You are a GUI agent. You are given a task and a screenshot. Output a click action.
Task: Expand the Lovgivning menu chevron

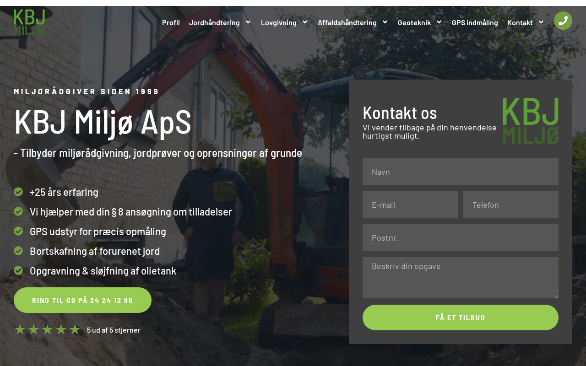[305, 22]
